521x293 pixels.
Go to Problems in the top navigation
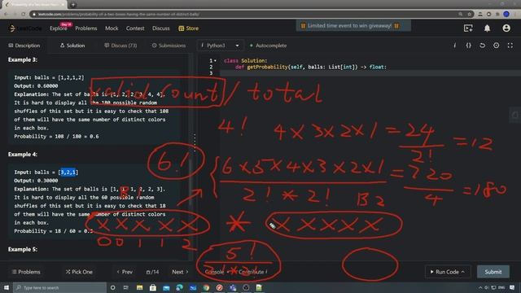click(x=86, y=28)
